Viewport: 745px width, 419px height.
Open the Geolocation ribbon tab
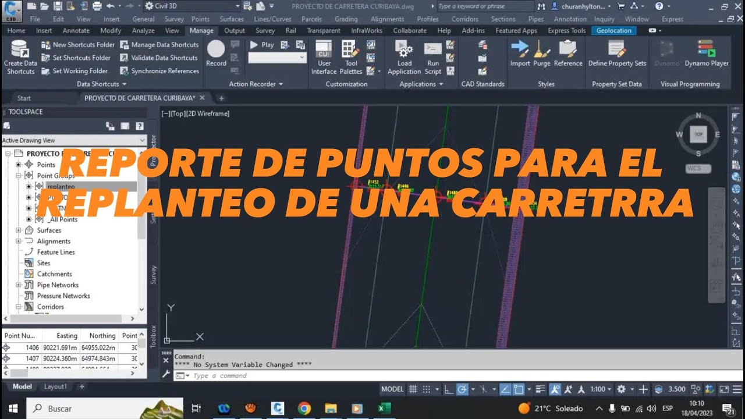point(614,30)
